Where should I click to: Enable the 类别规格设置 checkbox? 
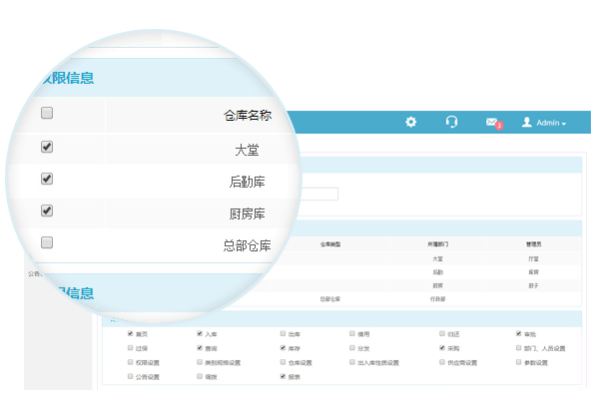coord(200,362)
